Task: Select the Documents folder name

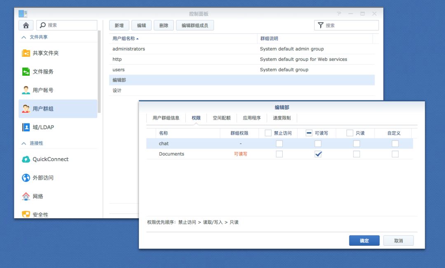Action: [171, 154]
